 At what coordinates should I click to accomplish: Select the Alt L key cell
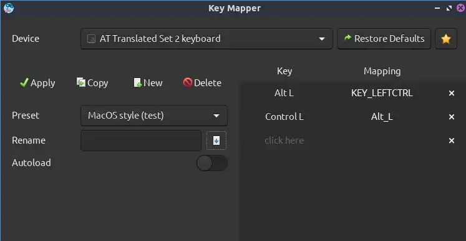pos(284,93)
